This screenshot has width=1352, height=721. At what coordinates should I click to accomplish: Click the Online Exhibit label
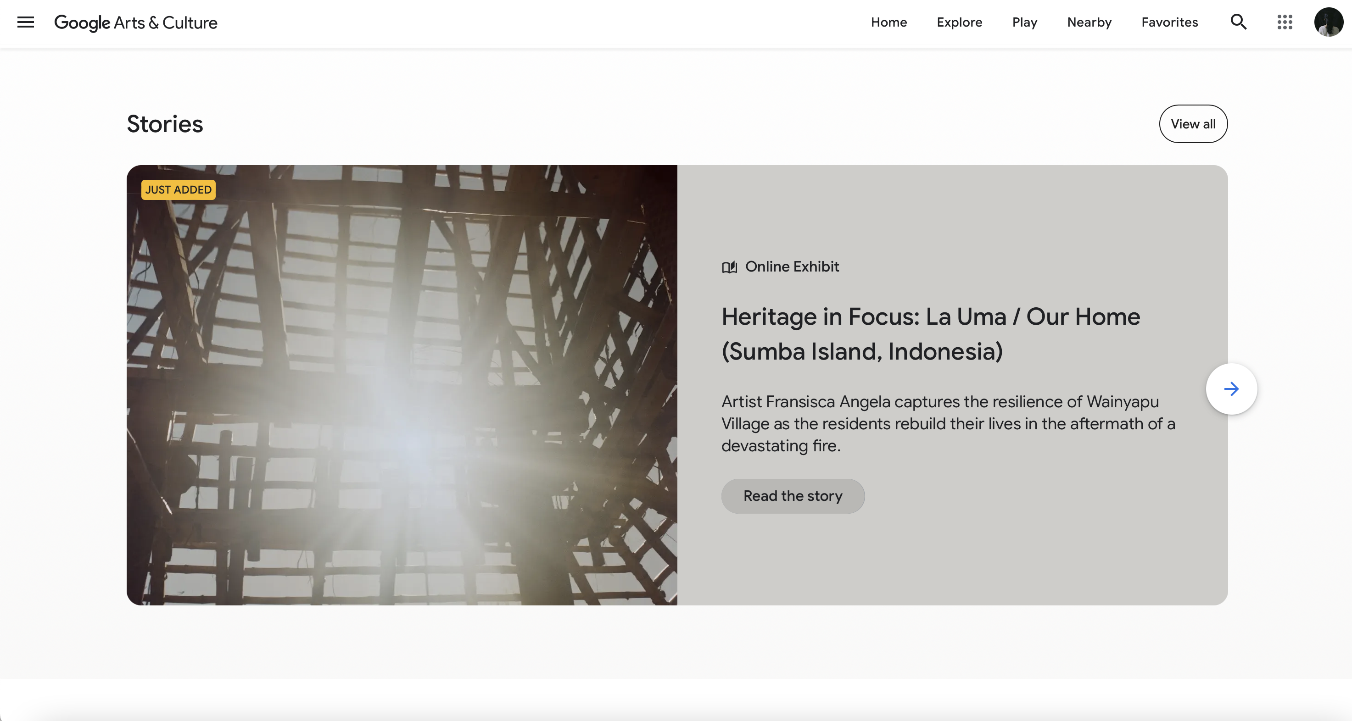(x=792, y=266)
